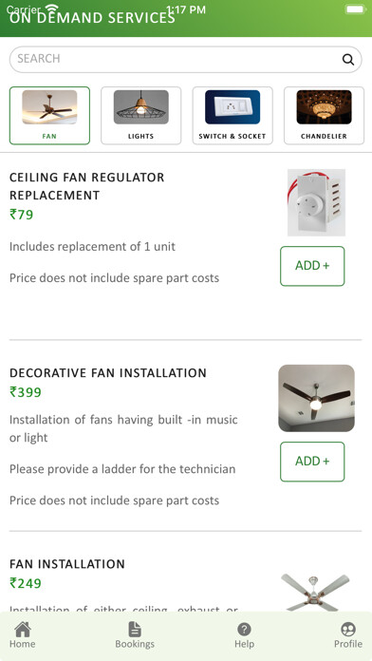Open the Help question mark icon

[x=244, y=630]
